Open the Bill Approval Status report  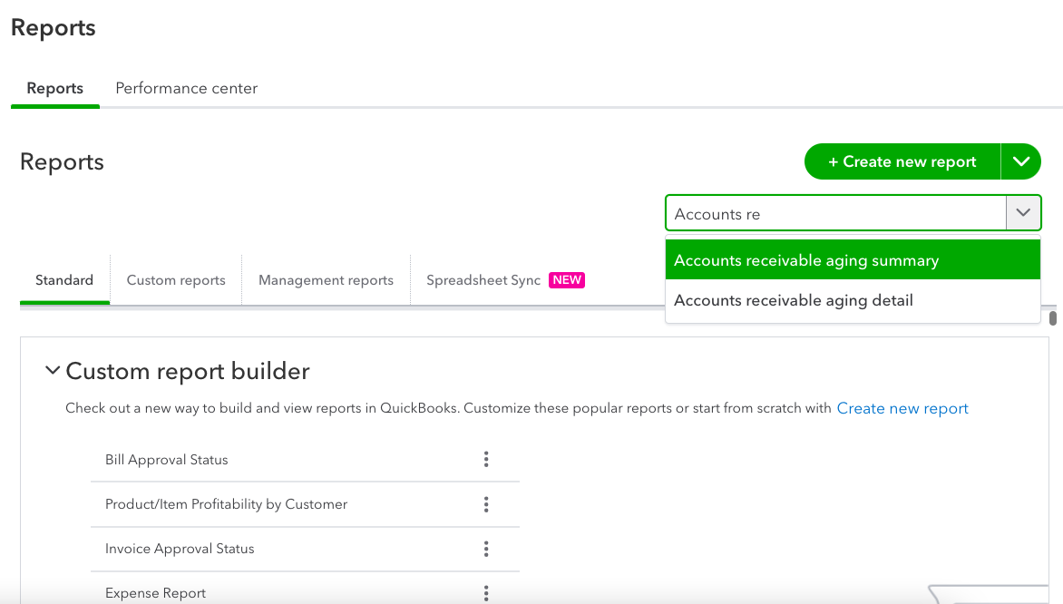tap(167, 460)
